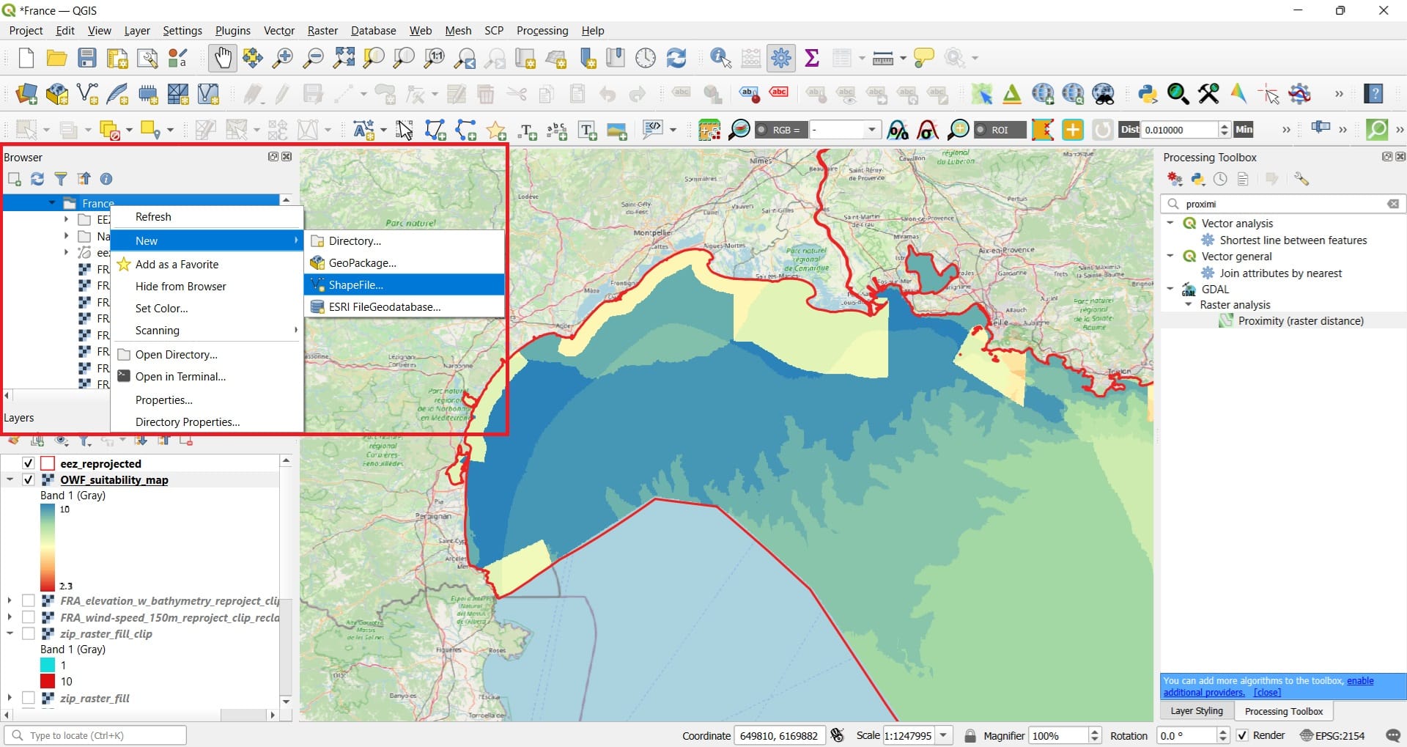
Task: Toggle the Render checkbox
Action: click(x=1242, y=735)
